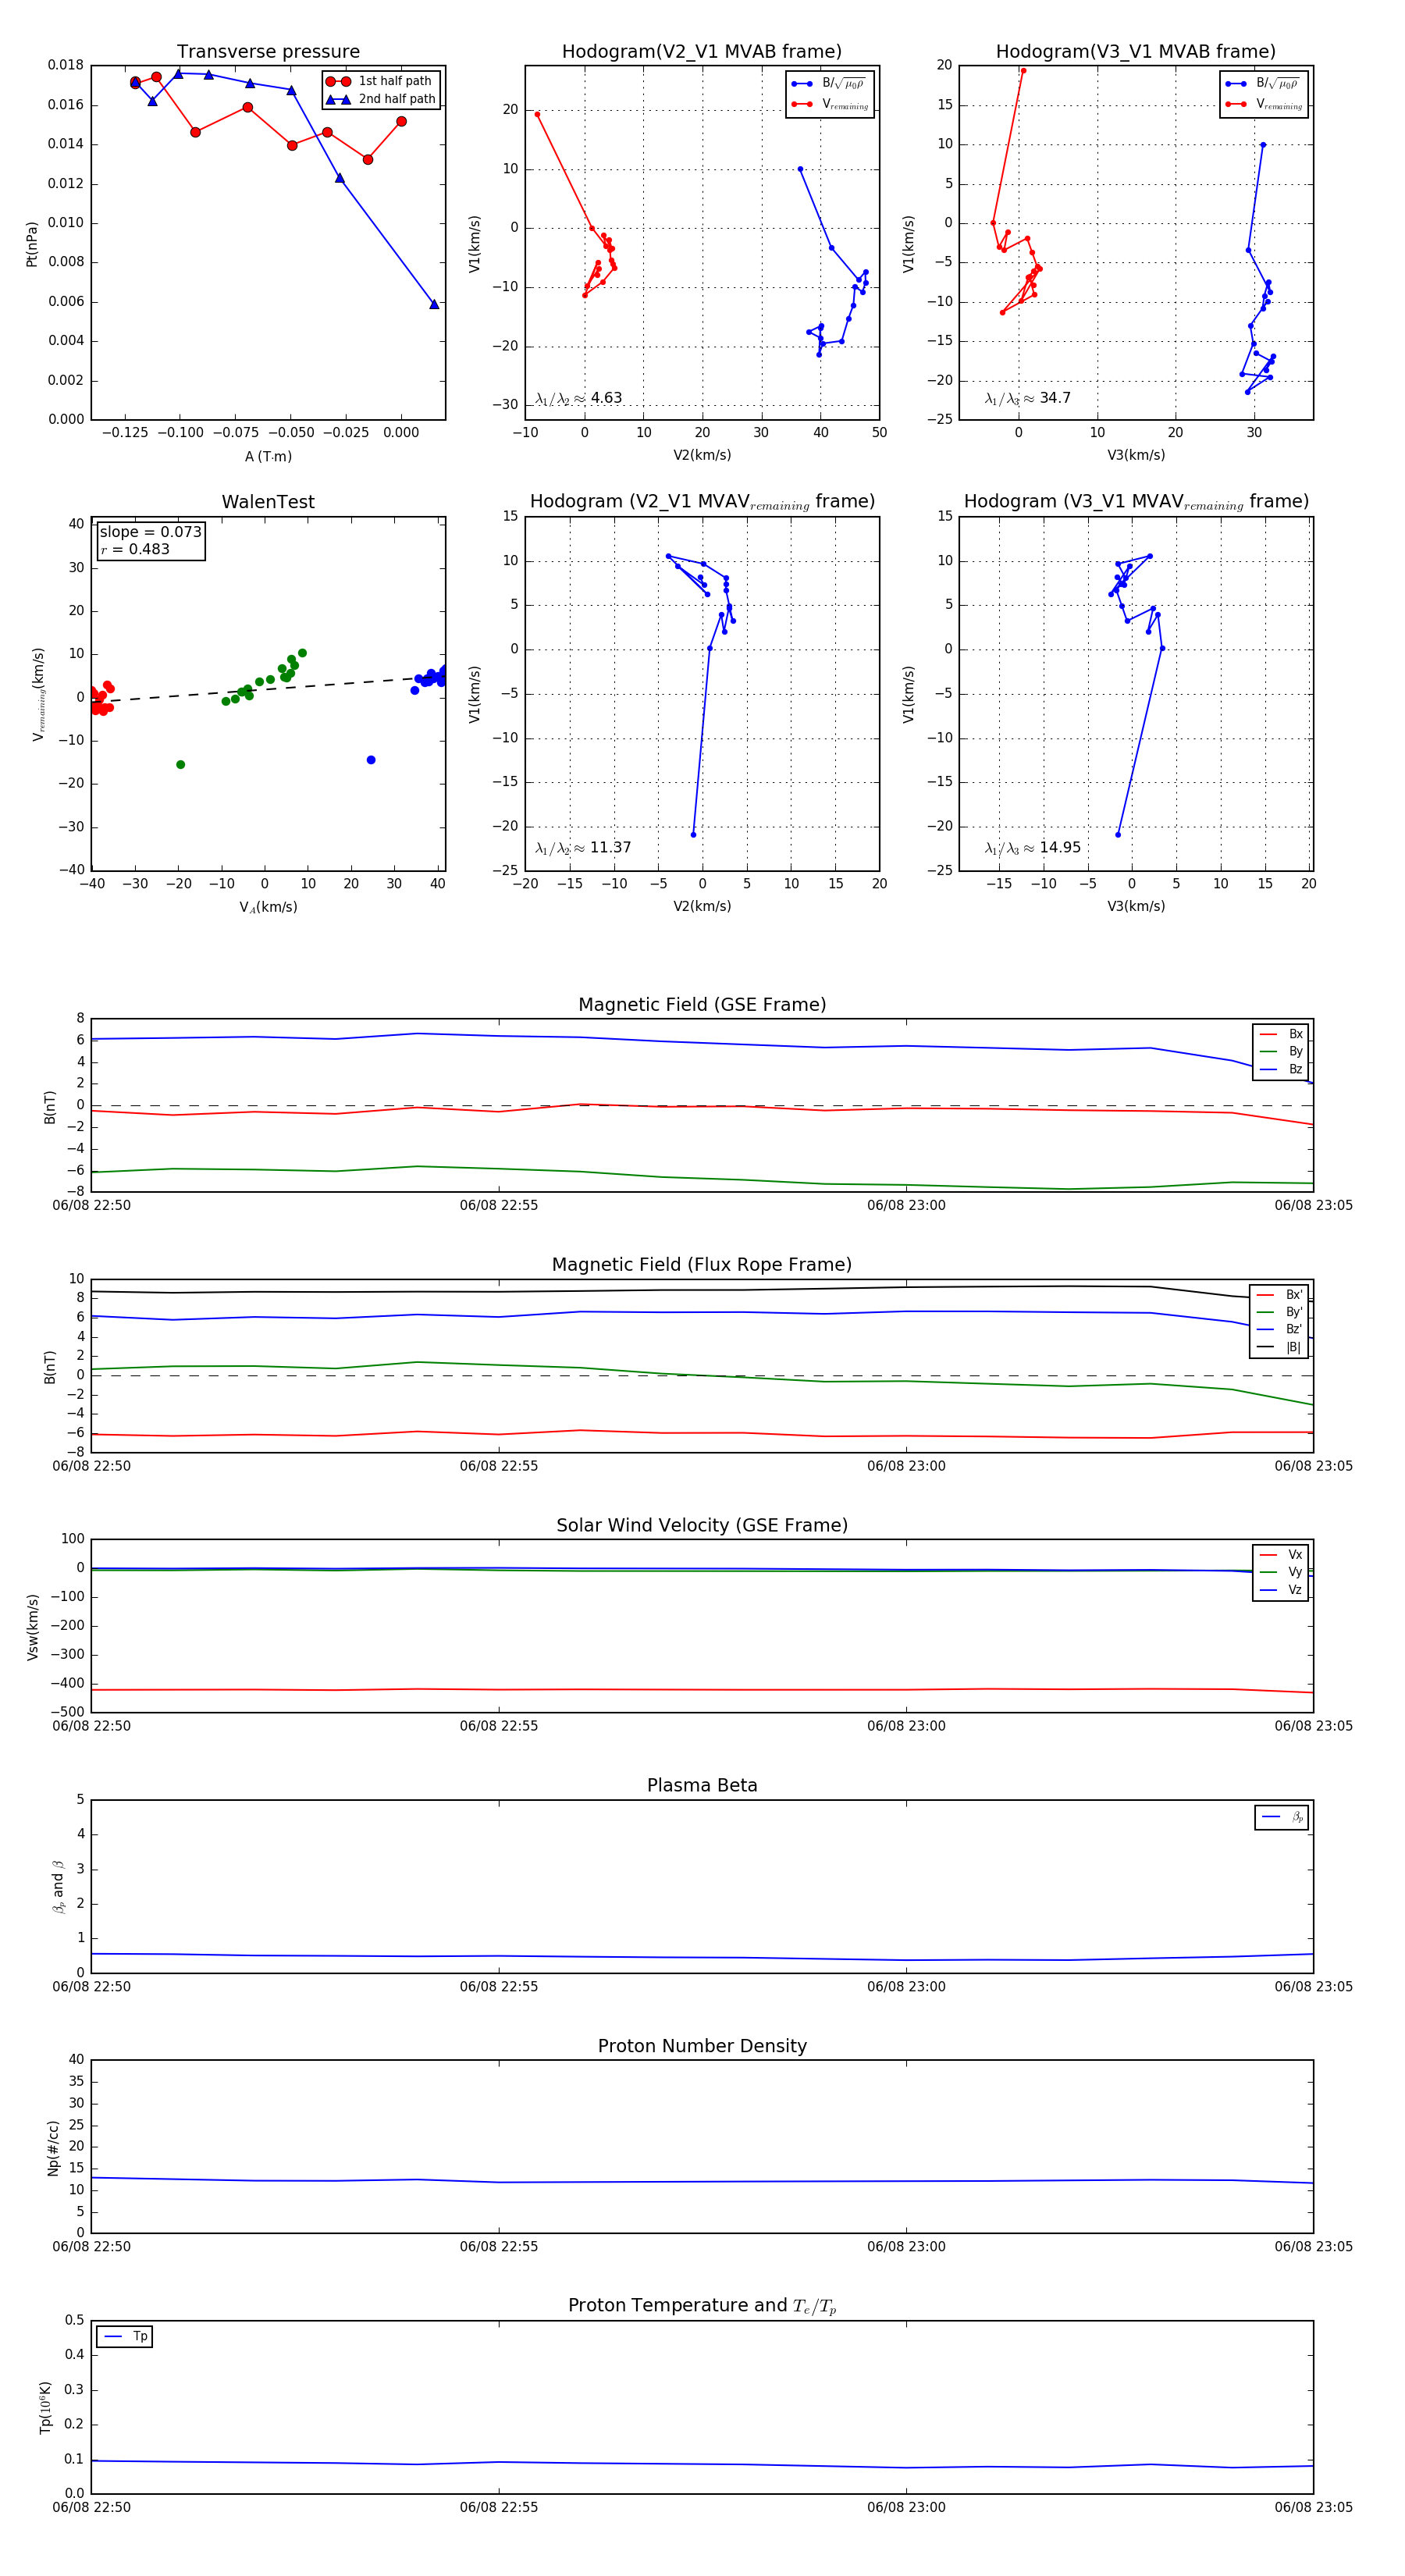This screenshot has height=2576, width=1405.
Task: Click the "V2(km/s)" label under V2_V1 MVAB hodogram
Action: [x=702, y=456]
